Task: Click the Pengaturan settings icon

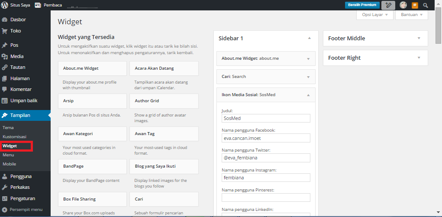Action: 5,199
